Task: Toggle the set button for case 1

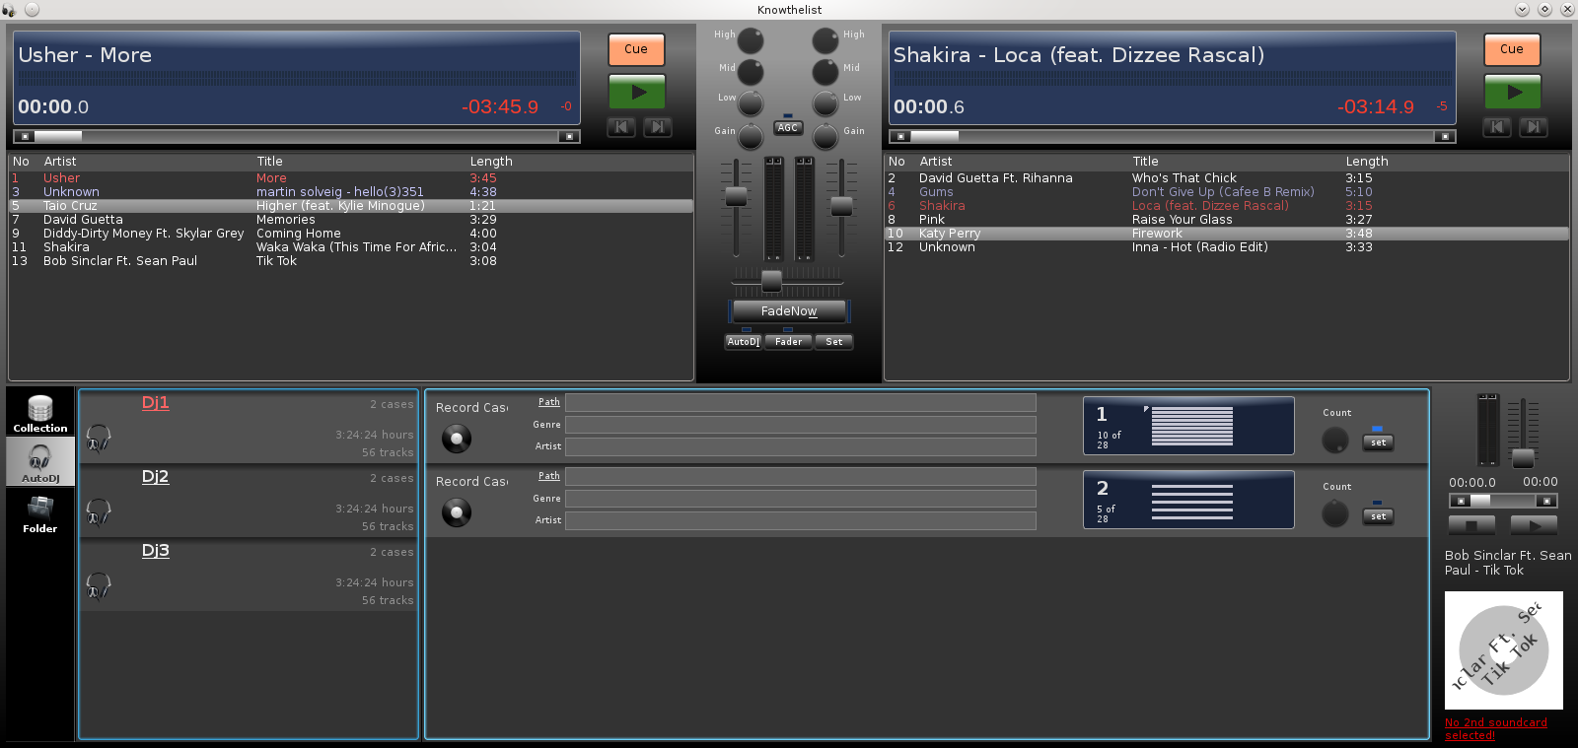Action: coord(1378,442)
